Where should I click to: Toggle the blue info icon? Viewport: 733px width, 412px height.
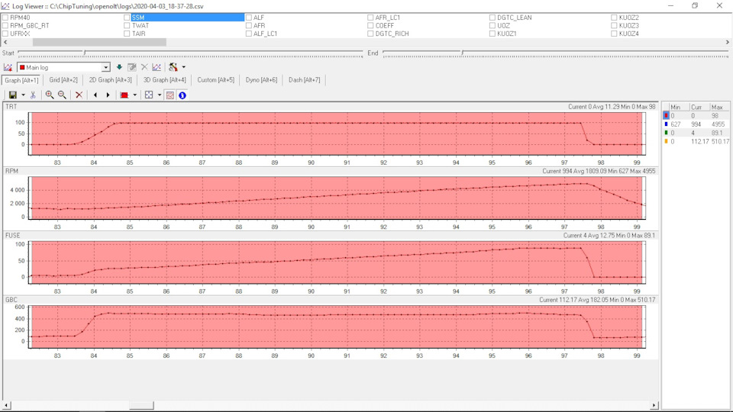click(x=182, y=95)
